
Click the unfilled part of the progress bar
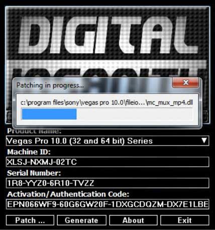coord(134,114)
